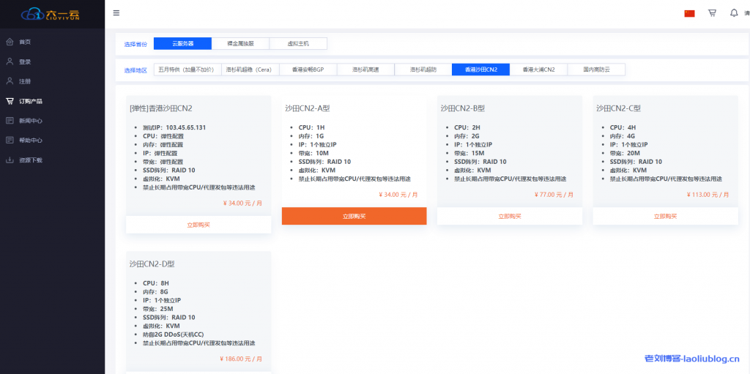Click title 沙田CN2-B型
750x374 pixels.
click(x=463, y=108)
